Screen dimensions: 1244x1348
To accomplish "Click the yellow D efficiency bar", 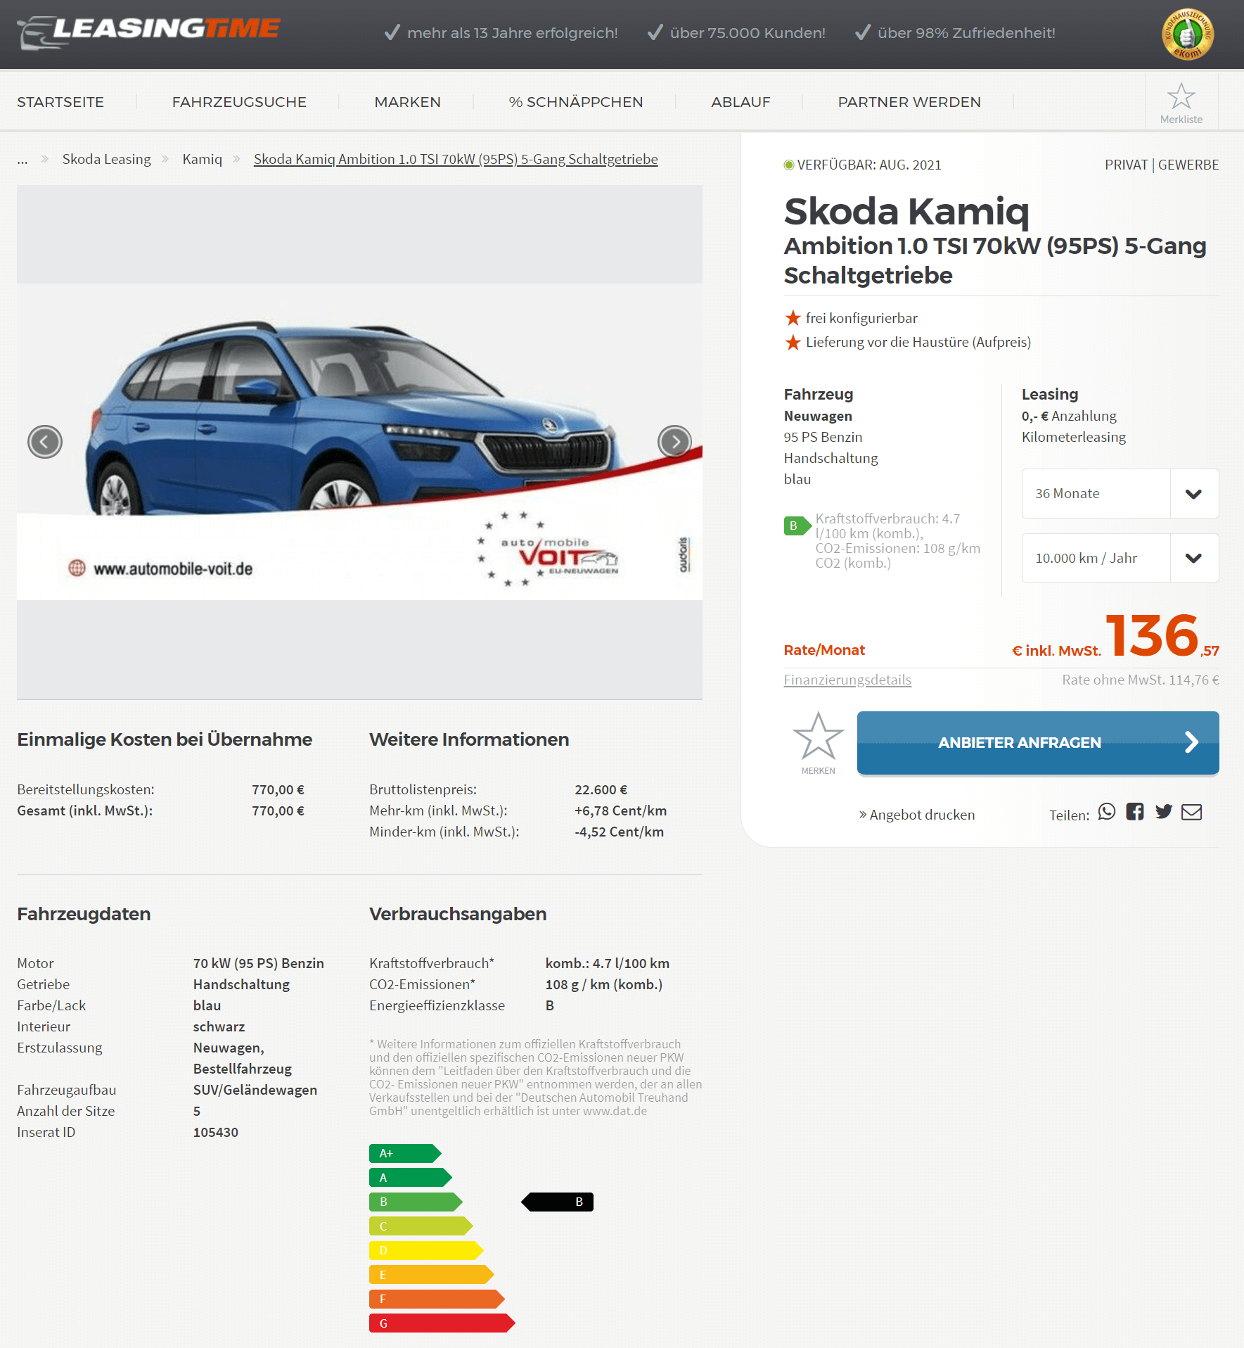I will pyautogui.click(x=426, y=1250).
